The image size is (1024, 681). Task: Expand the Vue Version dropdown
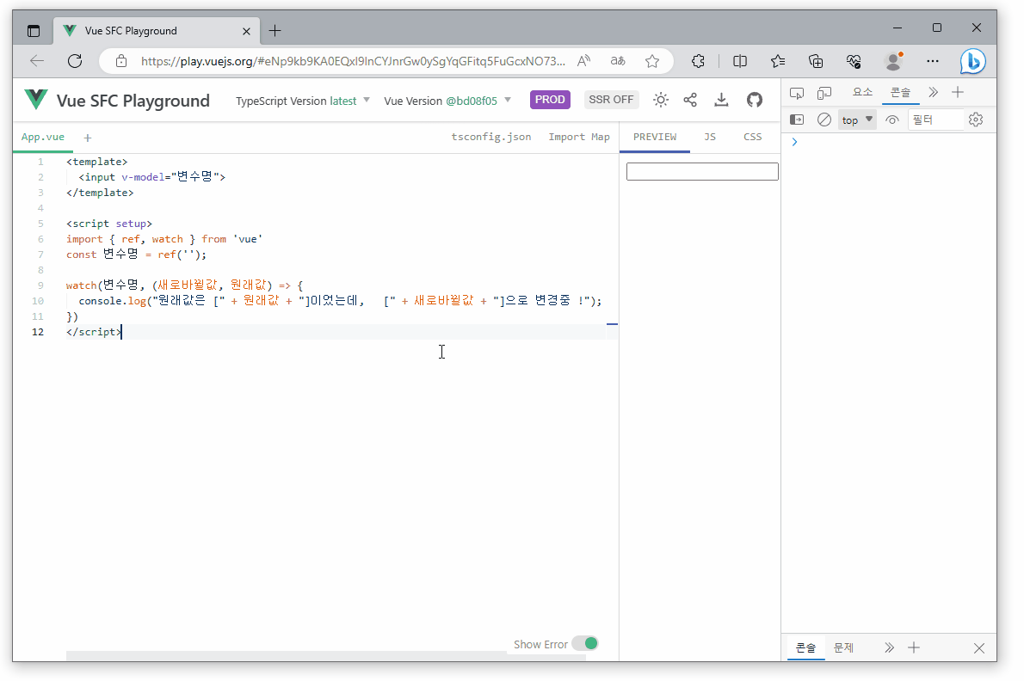(447, 101)
